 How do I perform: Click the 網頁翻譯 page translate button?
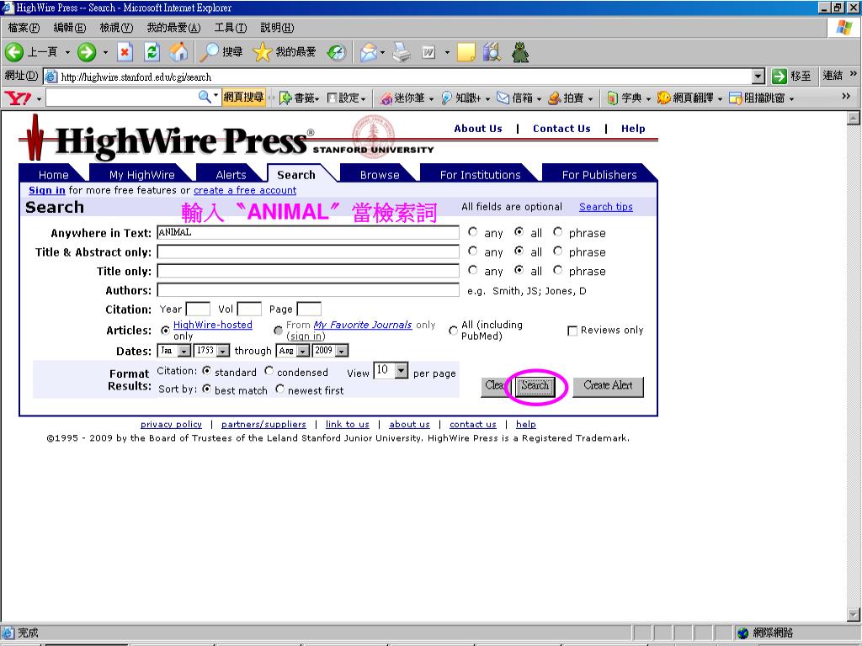[690, 98]
